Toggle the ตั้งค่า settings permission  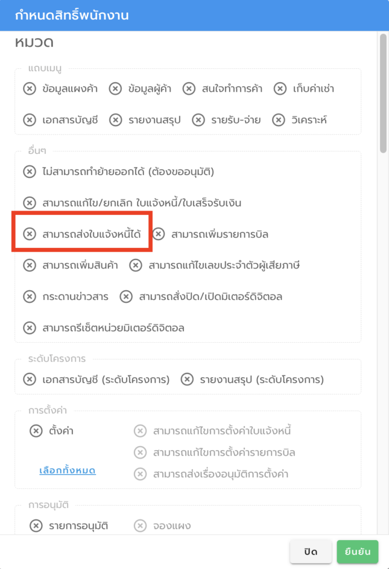(36, 431)
